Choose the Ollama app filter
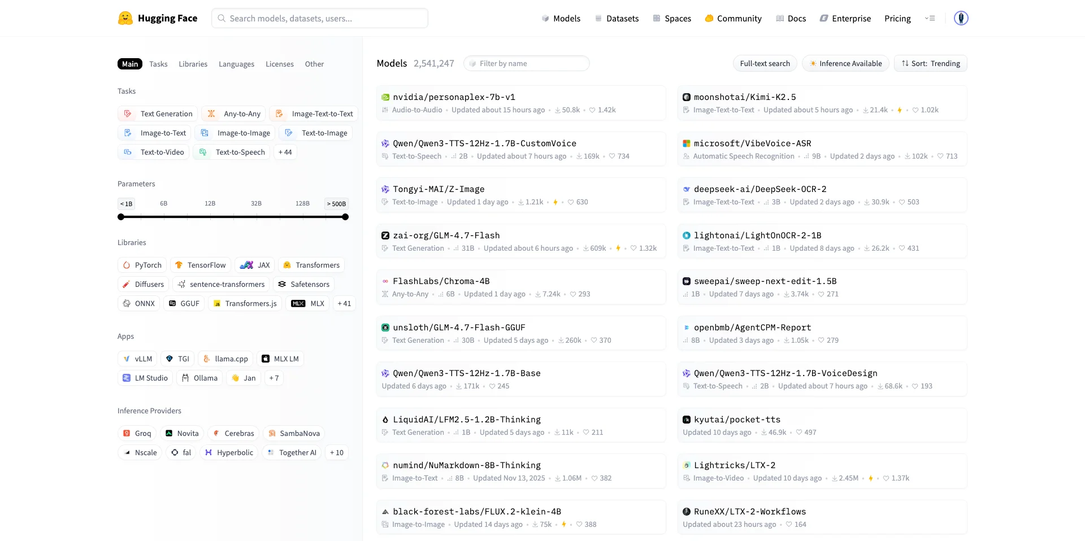This screenshot has height=541, width=1085. click(x=199, y=378)
